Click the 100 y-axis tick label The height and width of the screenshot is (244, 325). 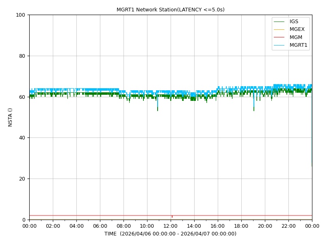point(21,15)
